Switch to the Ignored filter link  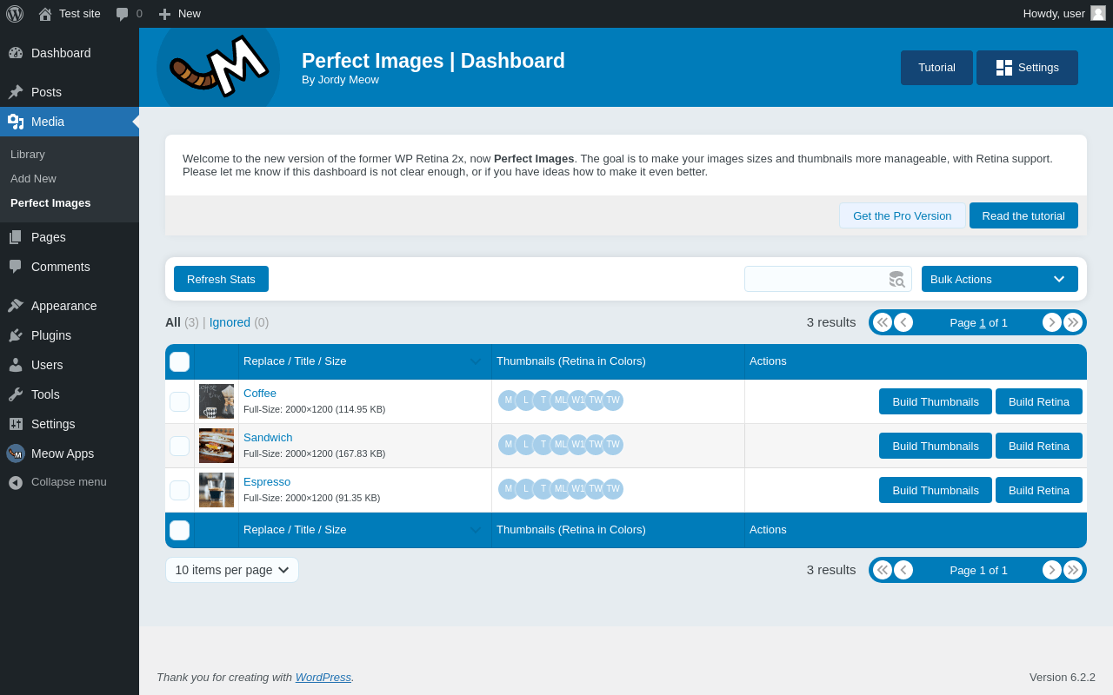click(230, 322)
